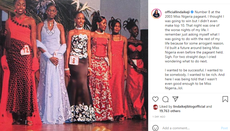This screenshot has height=131, width=230.
Task: Click the 'Liked by' text label
Action: (x=166, y=107)
